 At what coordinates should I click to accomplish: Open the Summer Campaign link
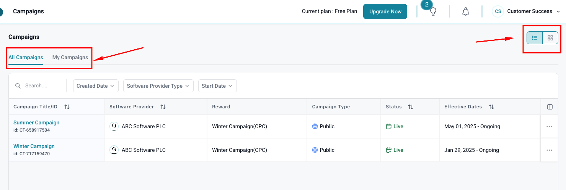pos(36,122)
